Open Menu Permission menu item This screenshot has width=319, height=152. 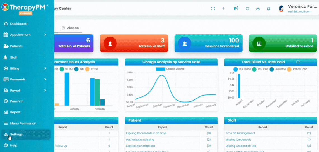click(23, 123)
